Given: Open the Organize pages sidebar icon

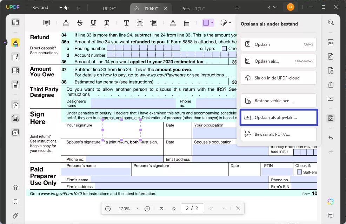Looking at the screenshot, I should click(15, 105).
